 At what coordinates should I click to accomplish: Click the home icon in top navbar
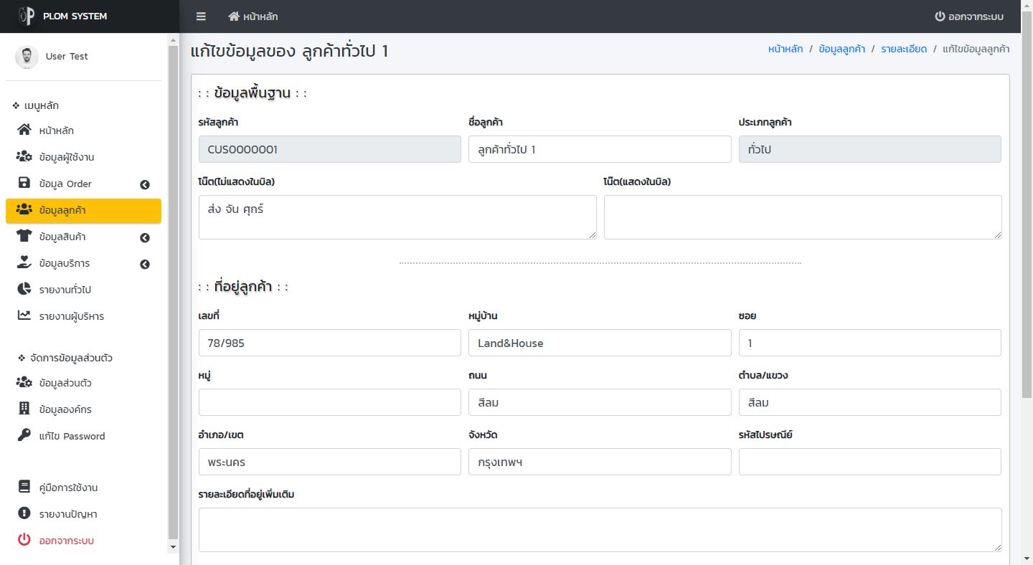pyautogui.click(x=234, y=16)
